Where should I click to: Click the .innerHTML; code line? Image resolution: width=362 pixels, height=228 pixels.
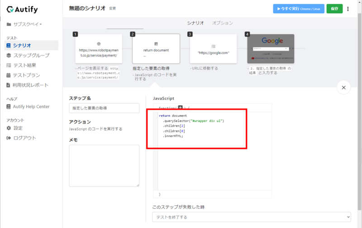coord(173,136)
